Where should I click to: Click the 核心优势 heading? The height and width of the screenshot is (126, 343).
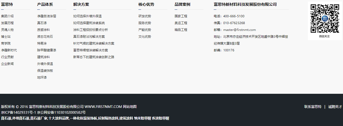(146, 4)
